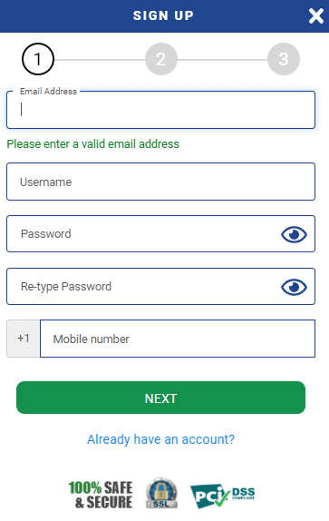Click the 100% Safe & Secure badge
Image resolution: width=329 pixels, height=521 pixels.
point(101,495)
